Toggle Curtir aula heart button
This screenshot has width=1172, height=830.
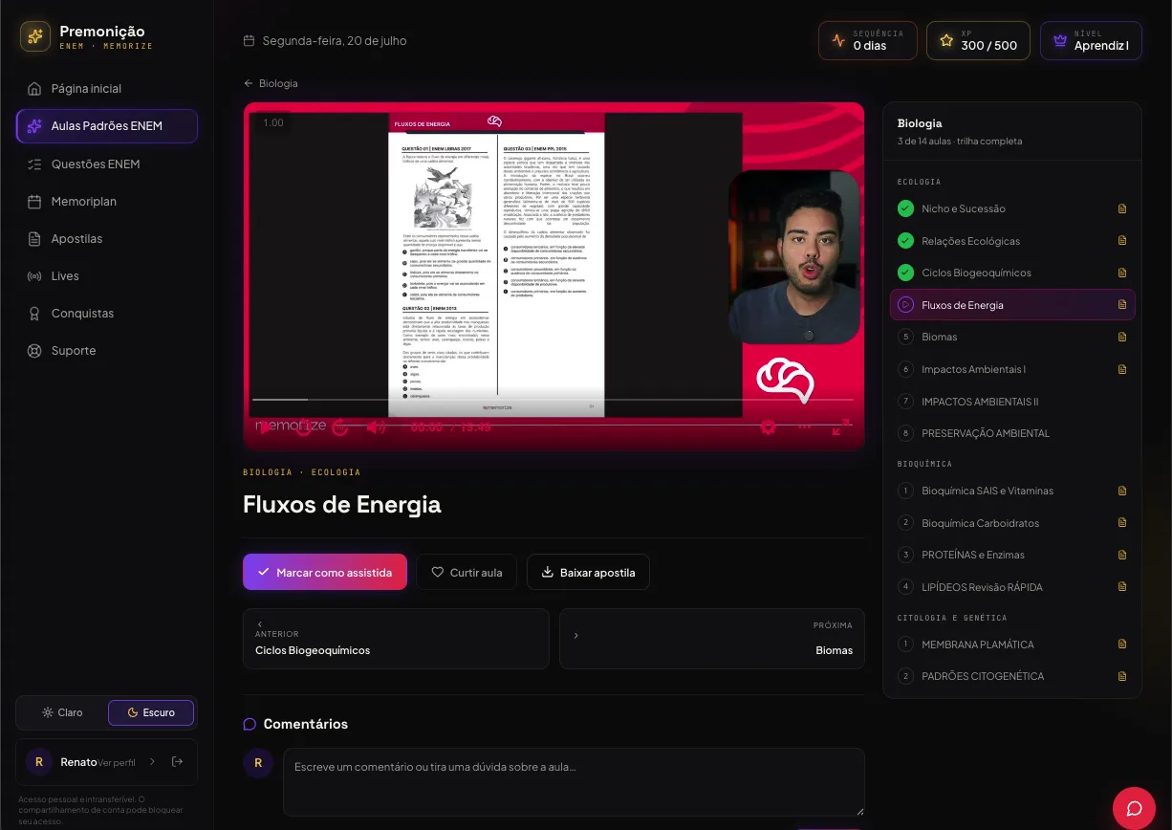pos(467,572)
